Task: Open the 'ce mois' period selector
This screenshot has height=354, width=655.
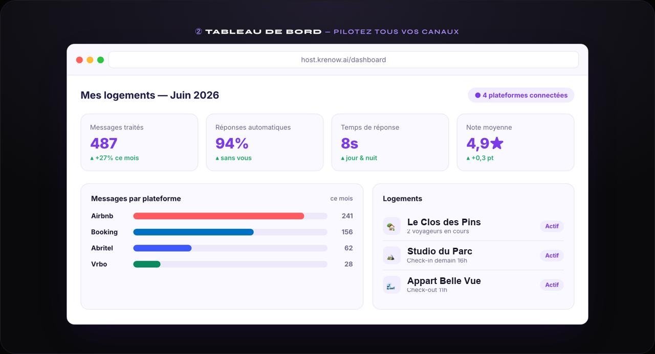Action: [341, 199]
